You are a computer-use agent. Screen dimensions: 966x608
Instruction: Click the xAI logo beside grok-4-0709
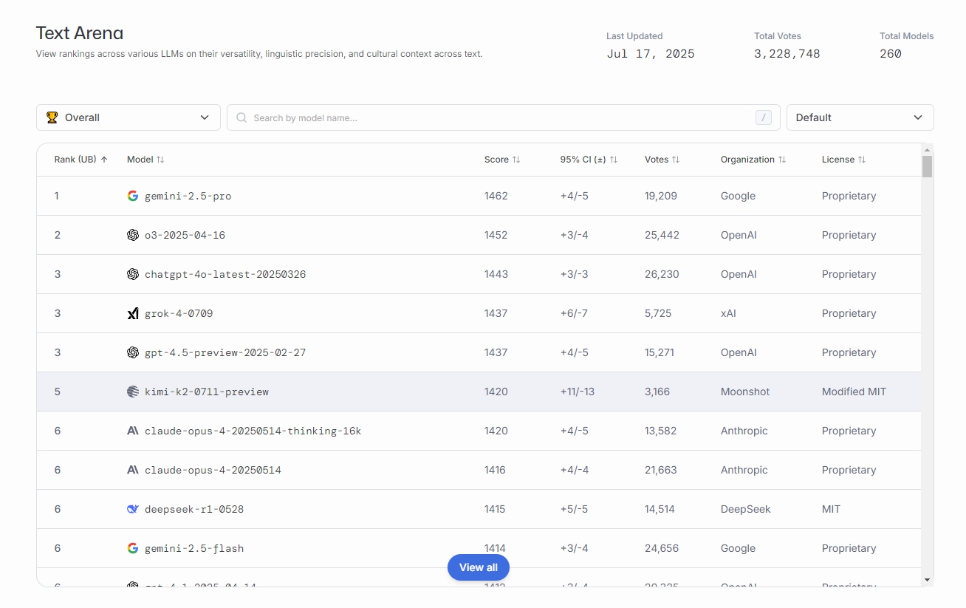point(133,313)
